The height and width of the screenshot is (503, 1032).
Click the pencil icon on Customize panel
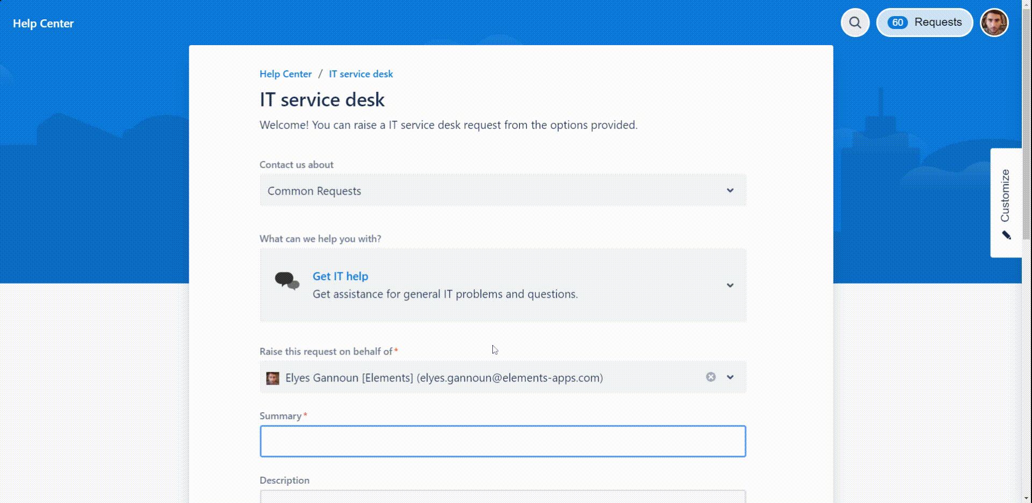tap(1006, 235)
